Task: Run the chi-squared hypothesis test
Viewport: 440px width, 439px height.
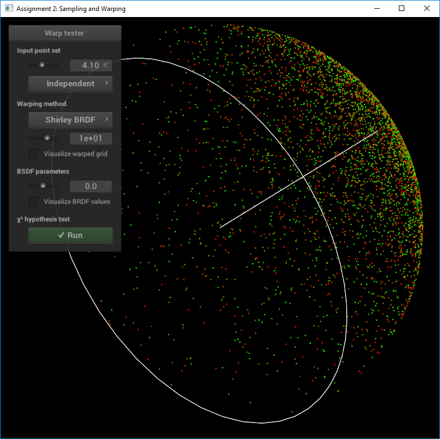Action: pos(70,235)
